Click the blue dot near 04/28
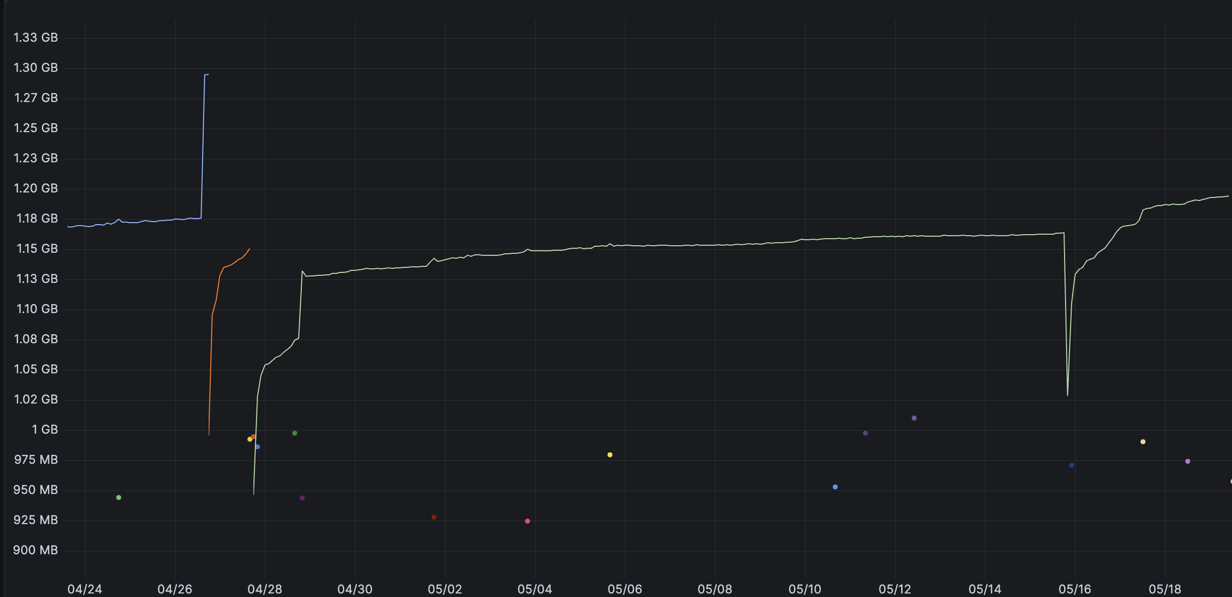The width and height of the screenshot is (1232, 597). 259,446
